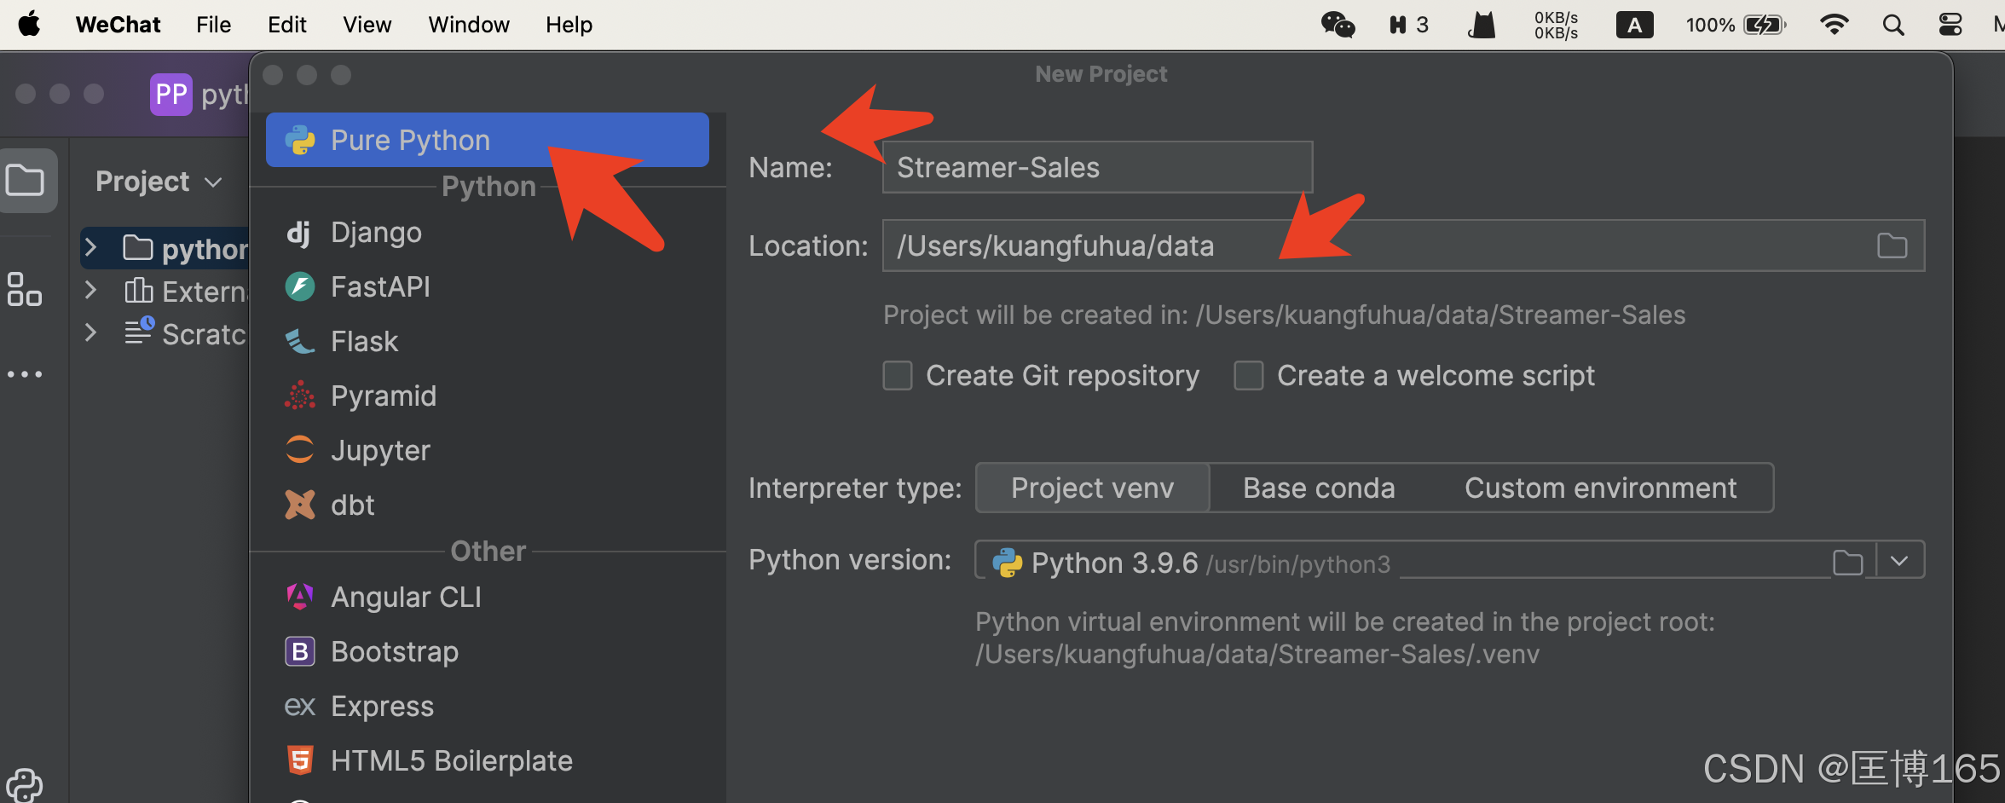Click the cat icon in menu bar
The image size is (2005, 803).
coord(1482,25)
